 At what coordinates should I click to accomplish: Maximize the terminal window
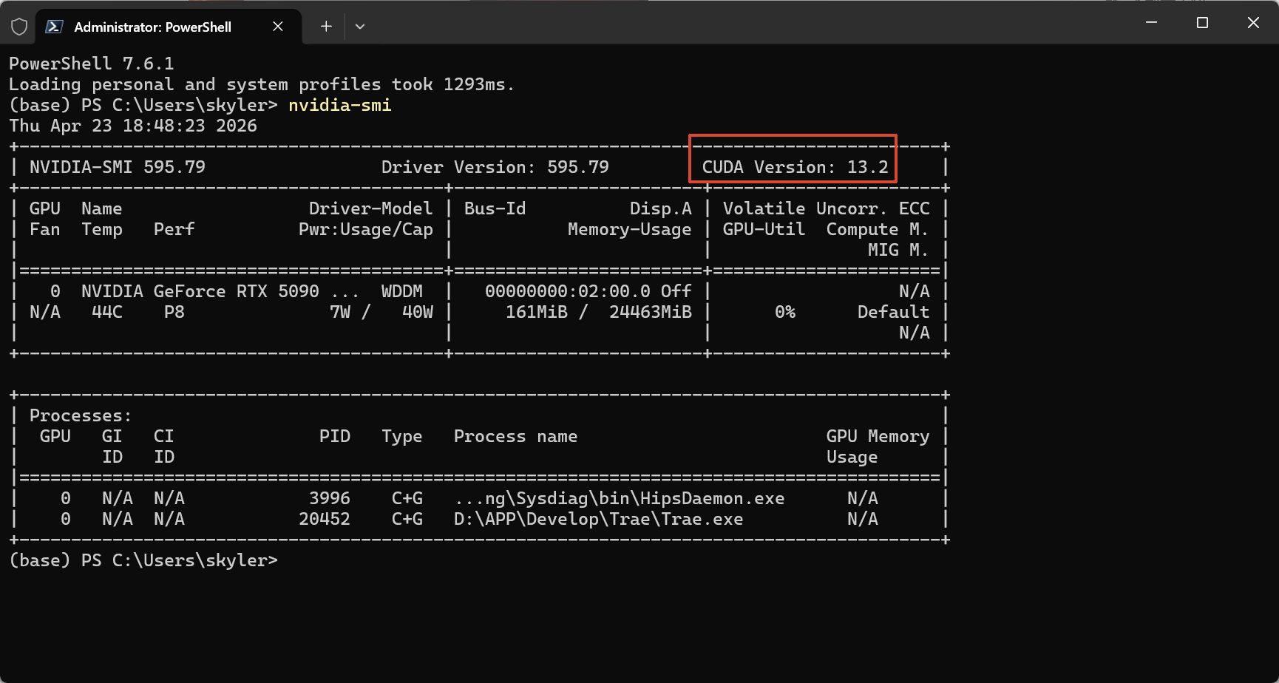[1202, 23]
